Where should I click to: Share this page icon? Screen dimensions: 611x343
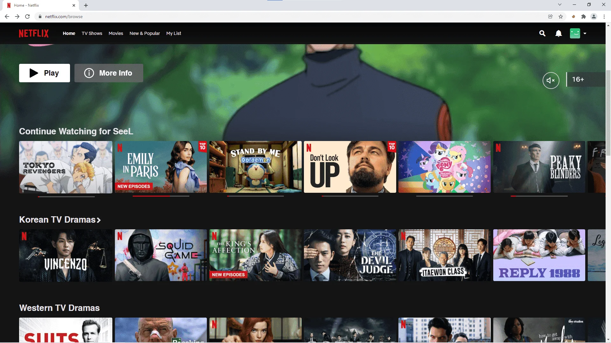coord(550,17)
